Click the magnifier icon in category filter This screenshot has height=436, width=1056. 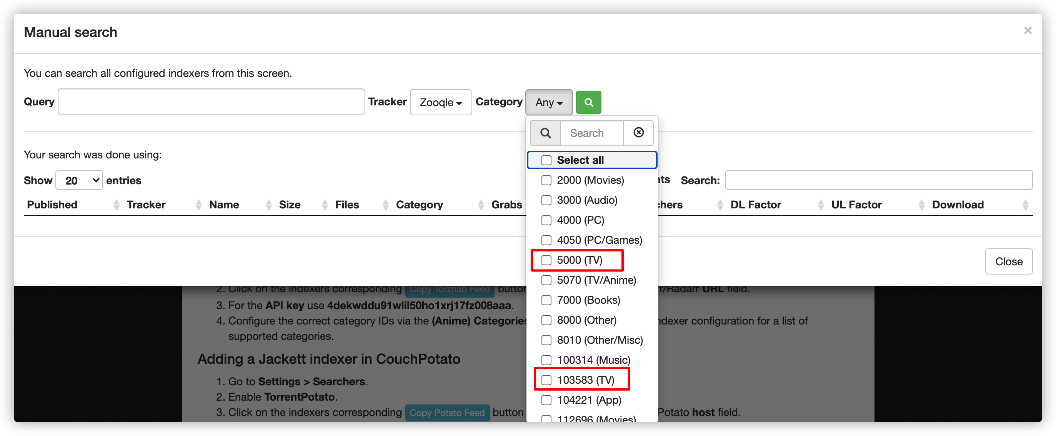pos(545,133)
